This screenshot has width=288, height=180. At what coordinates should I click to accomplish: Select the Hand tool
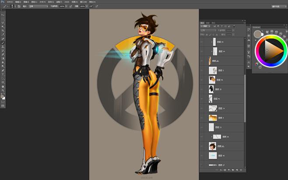point(3,86)
